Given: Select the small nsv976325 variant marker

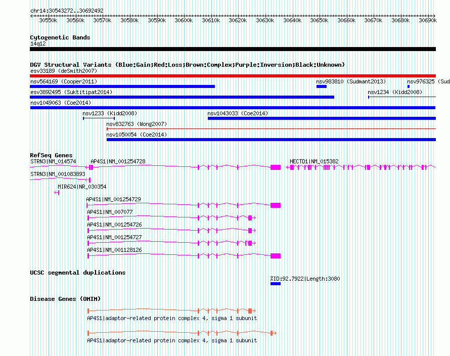Looking at the screenshot, I should [x=409, y=86].
